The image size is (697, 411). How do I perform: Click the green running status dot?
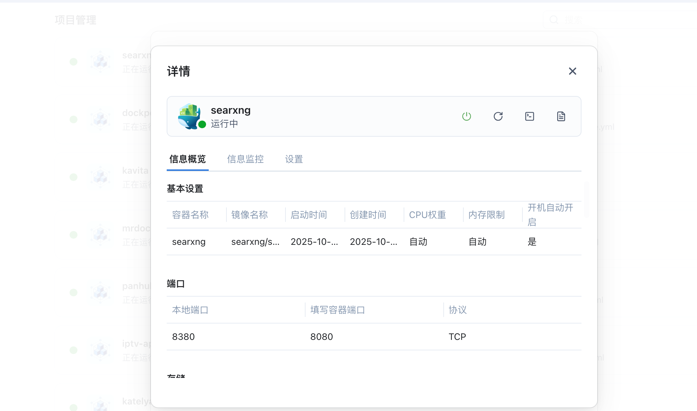[202, 125]
